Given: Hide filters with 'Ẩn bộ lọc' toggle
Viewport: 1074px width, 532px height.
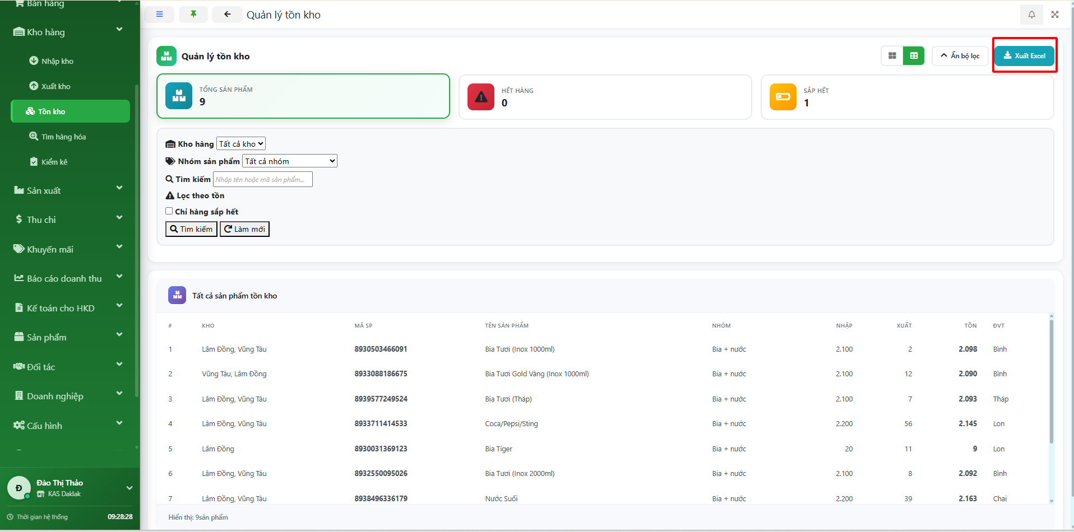Looking at the screenshot, I should (960, 56).
